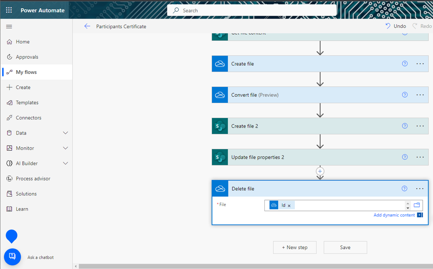Open Solutions in the sidebar
This screenshot has height=269, width=433.
coord(36,194)
